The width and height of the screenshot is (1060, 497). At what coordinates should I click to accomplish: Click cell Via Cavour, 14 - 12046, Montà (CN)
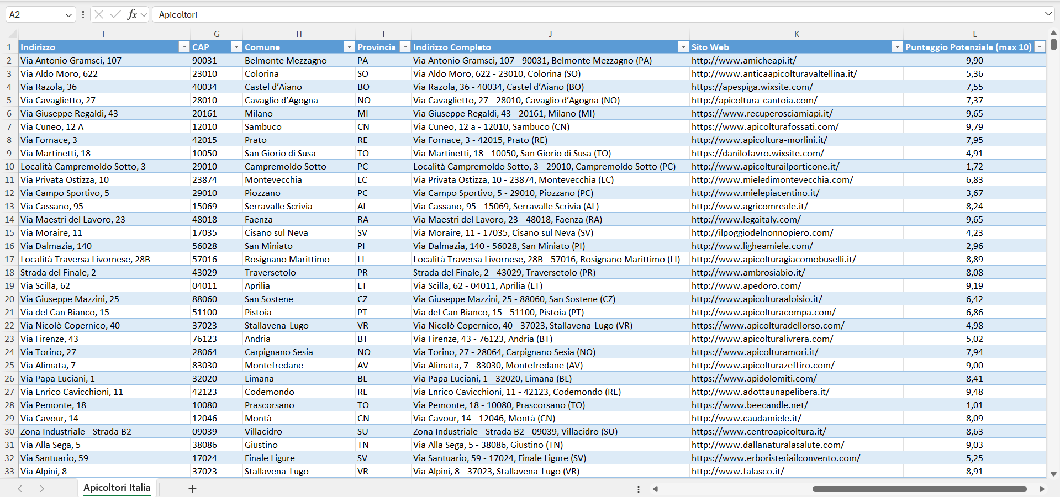(x=550, y=418)
